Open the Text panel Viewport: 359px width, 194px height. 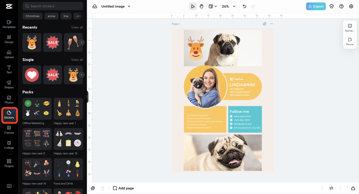[9, 69]
